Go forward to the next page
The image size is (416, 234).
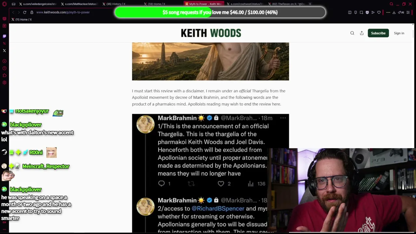[x=19, y=12]
